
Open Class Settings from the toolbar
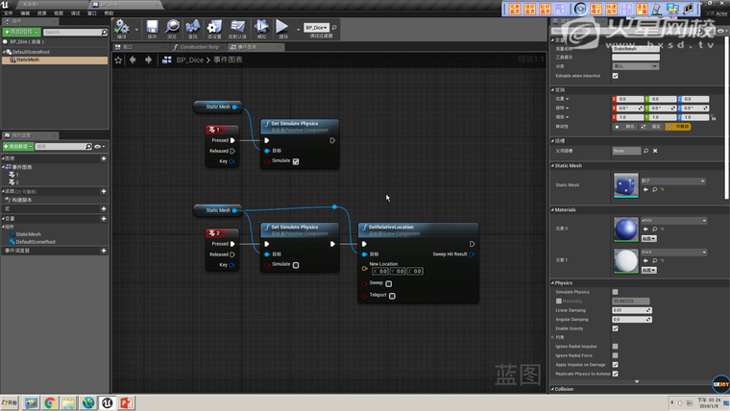(x=214, y=28)
